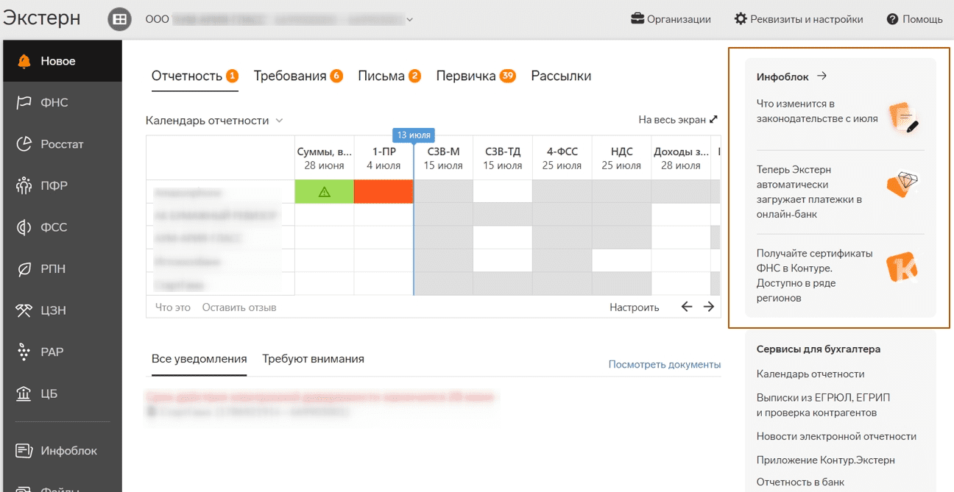Image resolution: width=954 pixels, height=492 pixels.
Task: Select the Росстат pie chart icon
Action: pyautogui.click(x=24, y=144)
